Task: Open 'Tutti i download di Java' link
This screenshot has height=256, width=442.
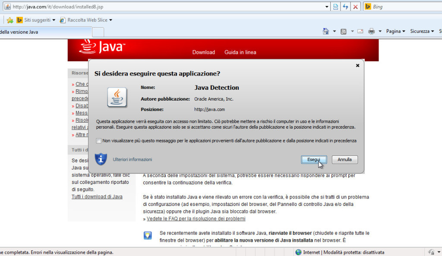Action: tap(97, 196)
